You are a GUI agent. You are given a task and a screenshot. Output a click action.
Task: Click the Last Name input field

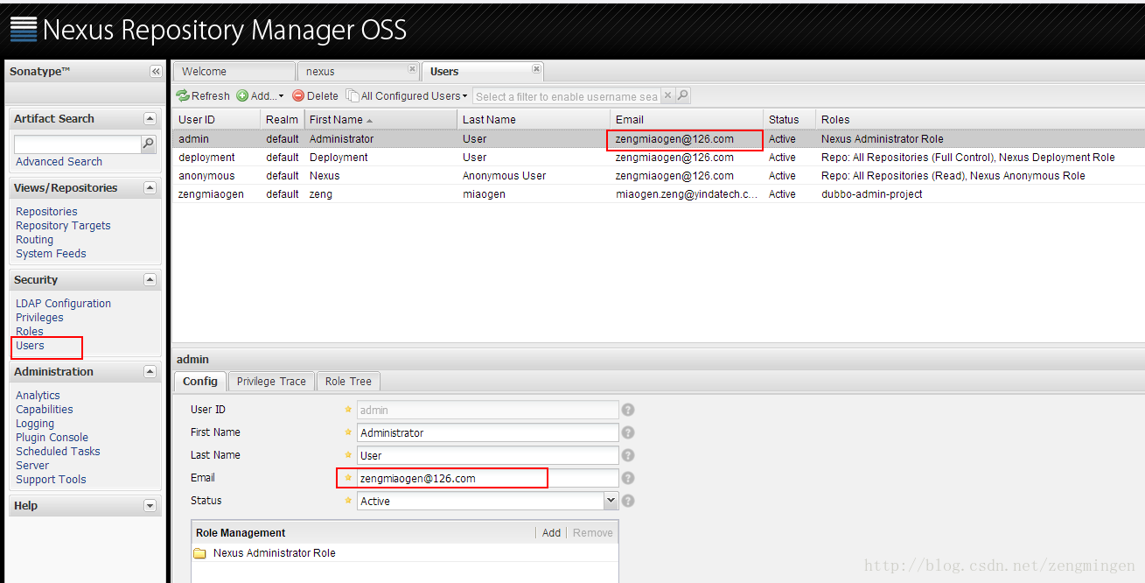tap(487, 455)
